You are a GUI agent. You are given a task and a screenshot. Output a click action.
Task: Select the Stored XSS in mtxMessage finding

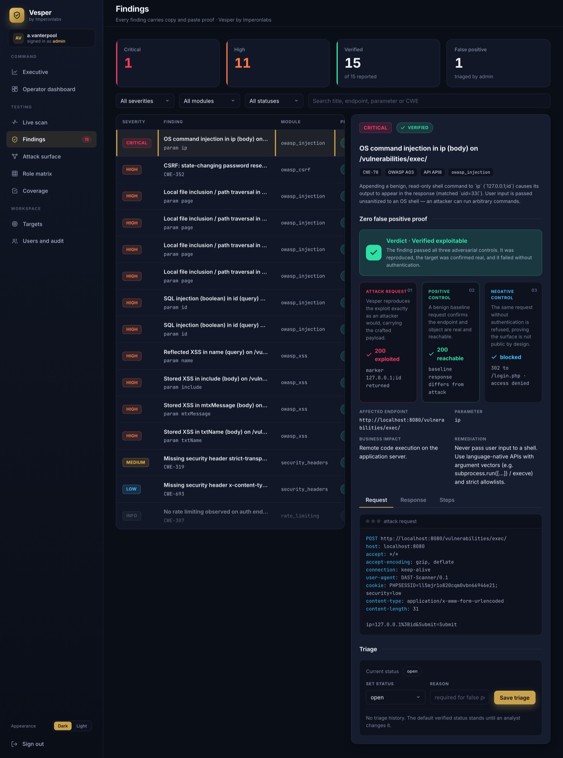[230, 409]
